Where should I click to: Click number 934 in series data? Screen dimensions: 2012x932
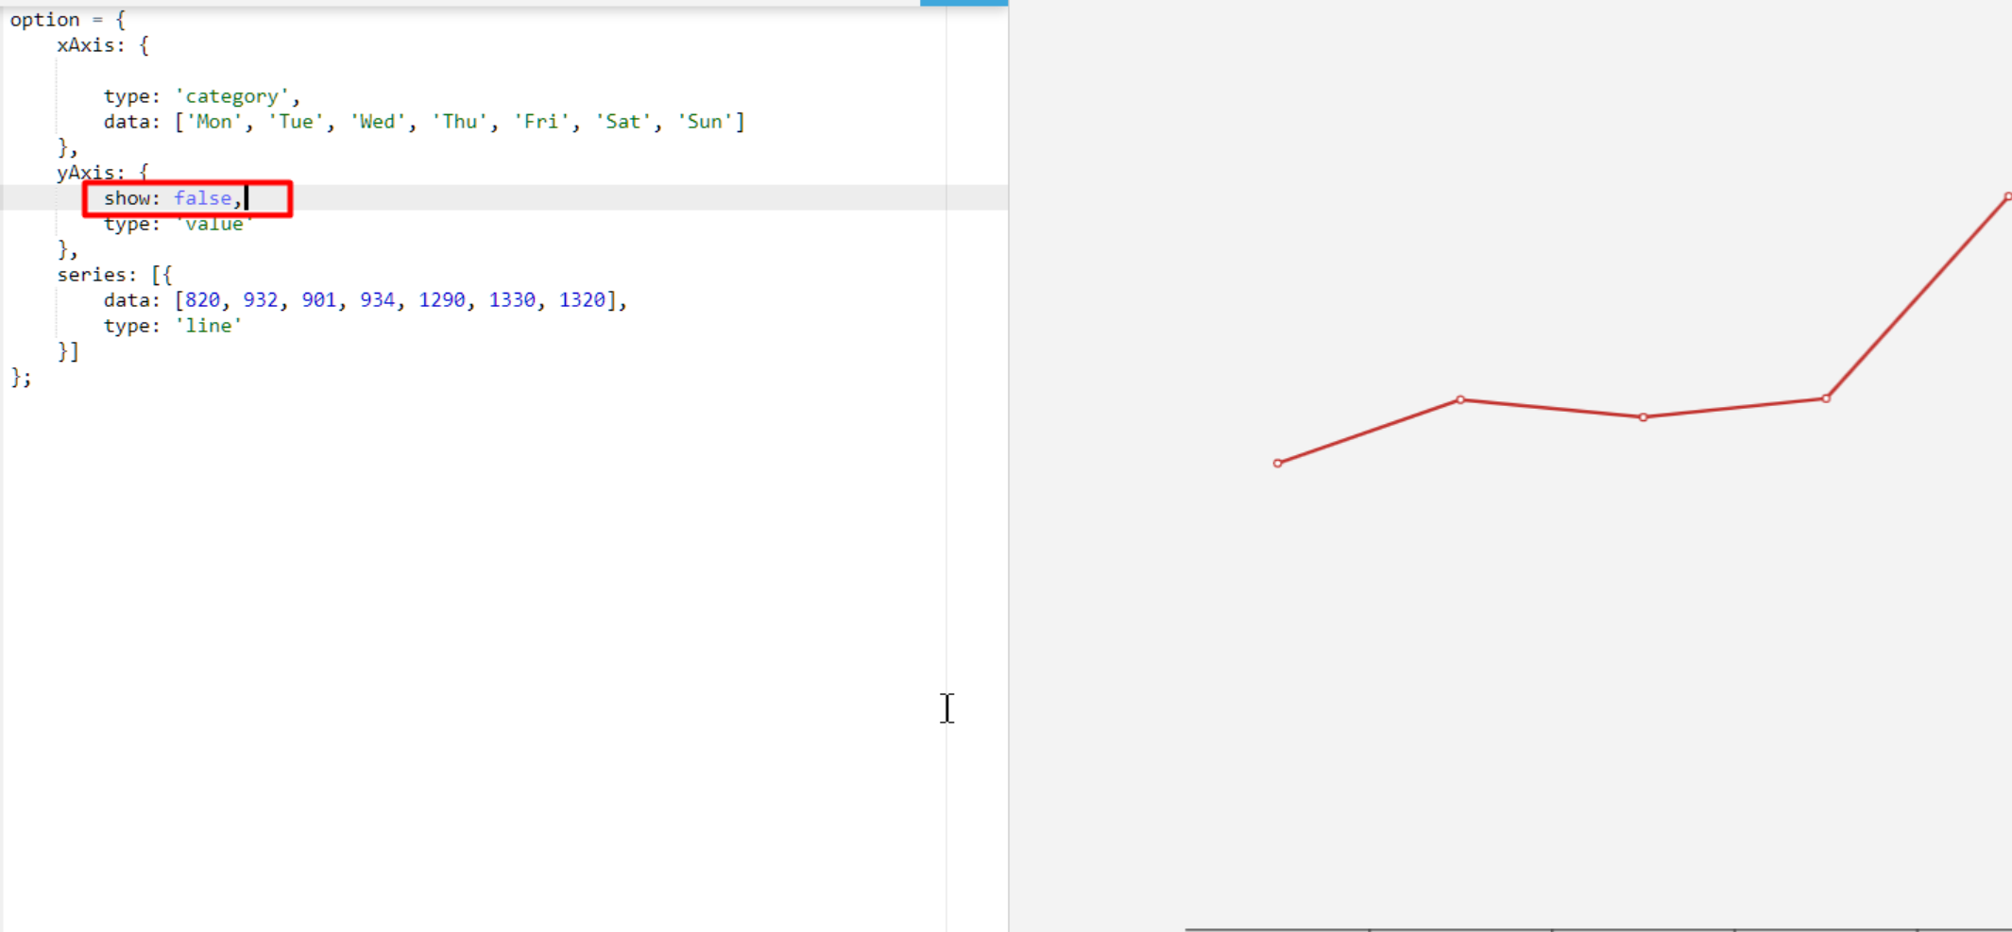[378, 300]
